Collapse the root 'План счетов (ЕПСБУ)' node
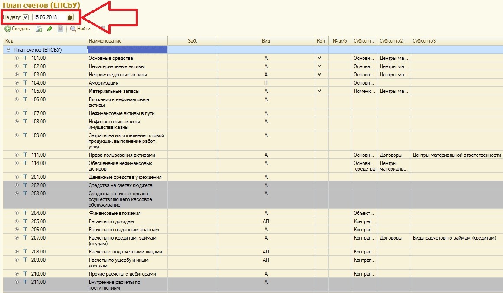Screen dimensions: 503x293 [9, 50]
